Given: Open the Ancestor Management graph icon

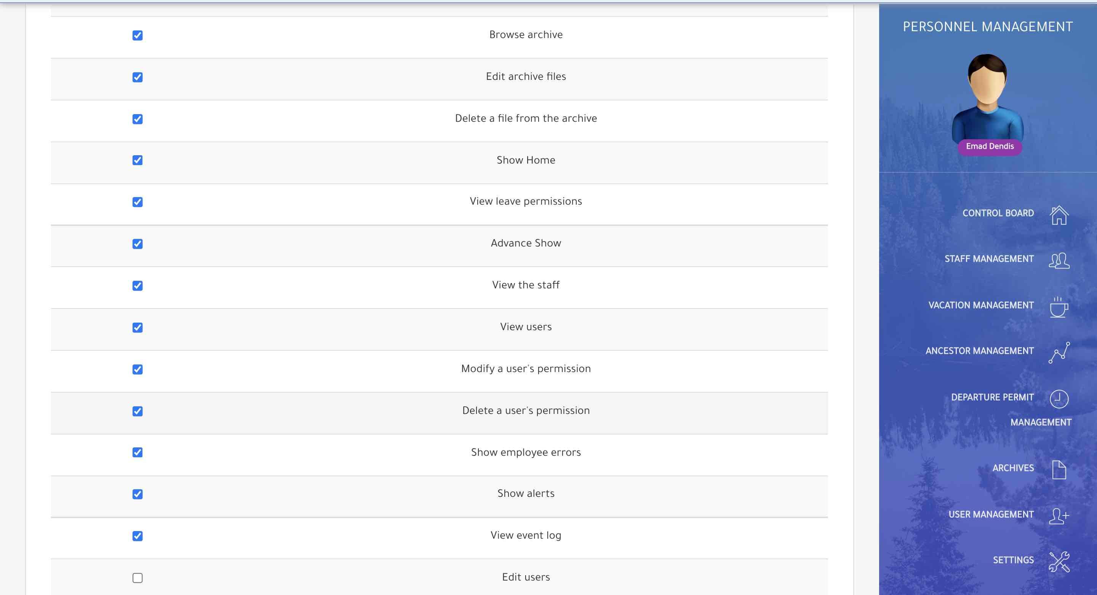Looking at the screenshot, I should 1059,353.
